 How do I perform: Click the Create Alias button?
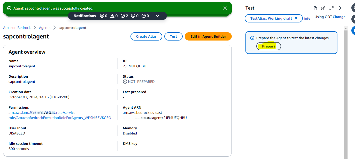(146, 36)
